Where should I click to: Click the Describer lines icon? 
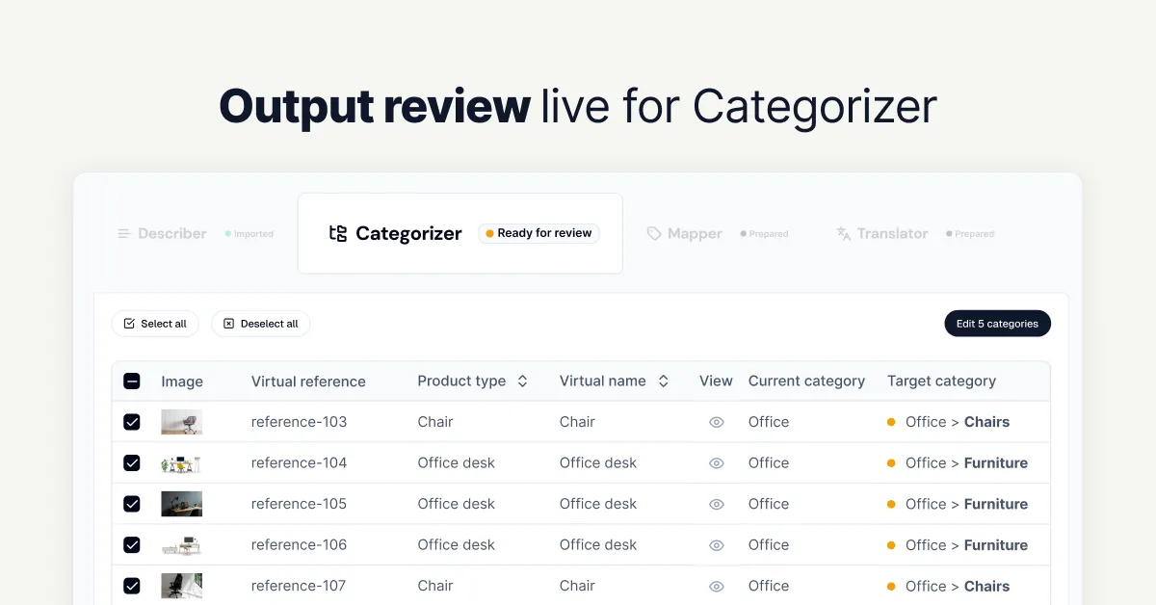[124, 233]
